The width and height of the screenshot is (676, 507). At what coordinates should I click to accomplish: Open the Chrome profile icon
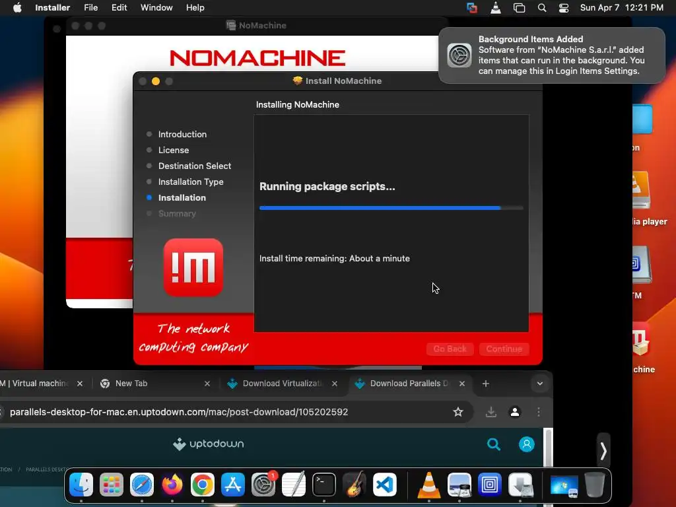coord(515,412)
